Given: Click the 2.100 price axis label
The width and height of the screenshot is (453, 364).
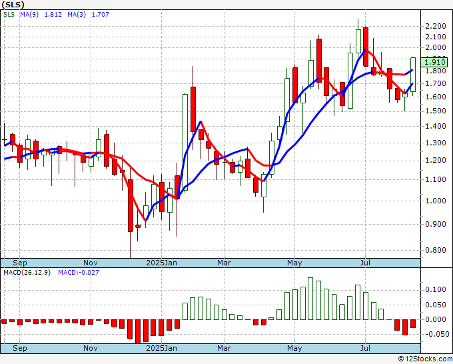Looking at the screenshot, I should point(436,37).
